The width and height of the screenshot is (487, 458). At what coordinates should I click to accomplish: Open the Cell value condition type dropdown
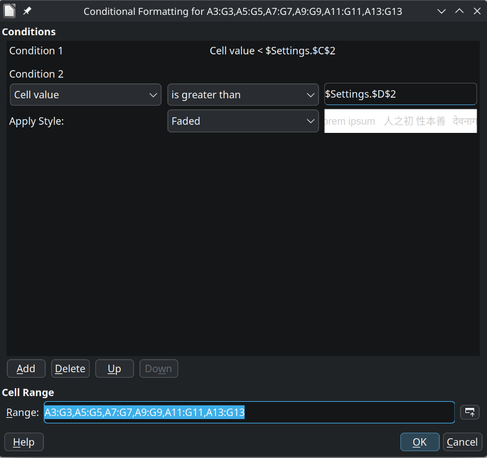85,95
